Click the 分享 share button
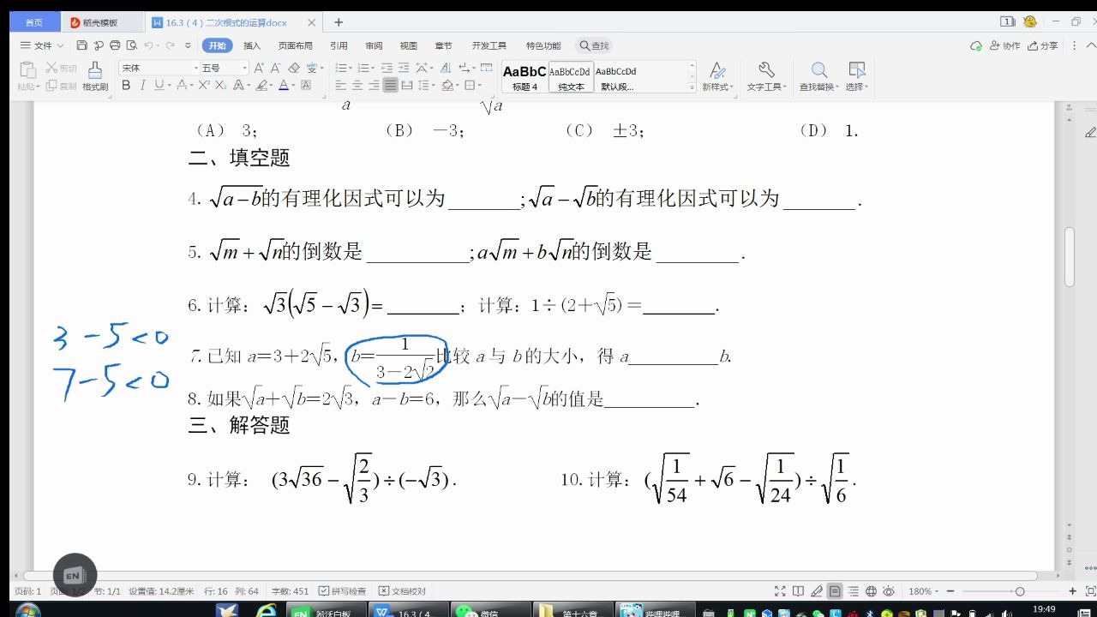This screenshot has width=1097, height=617. [x=1043, y=45]
